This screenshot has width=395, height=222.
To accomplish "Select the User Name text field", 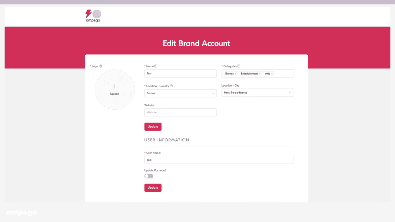I will pos(219,160).
